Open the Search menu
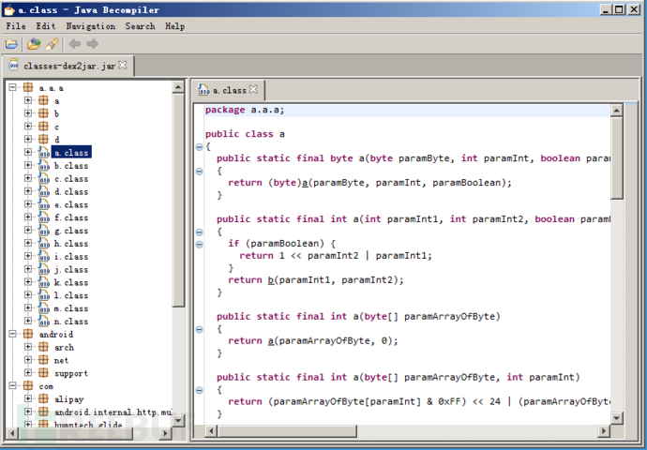This screenshot has height=450, width=647. tap(141, 26)
